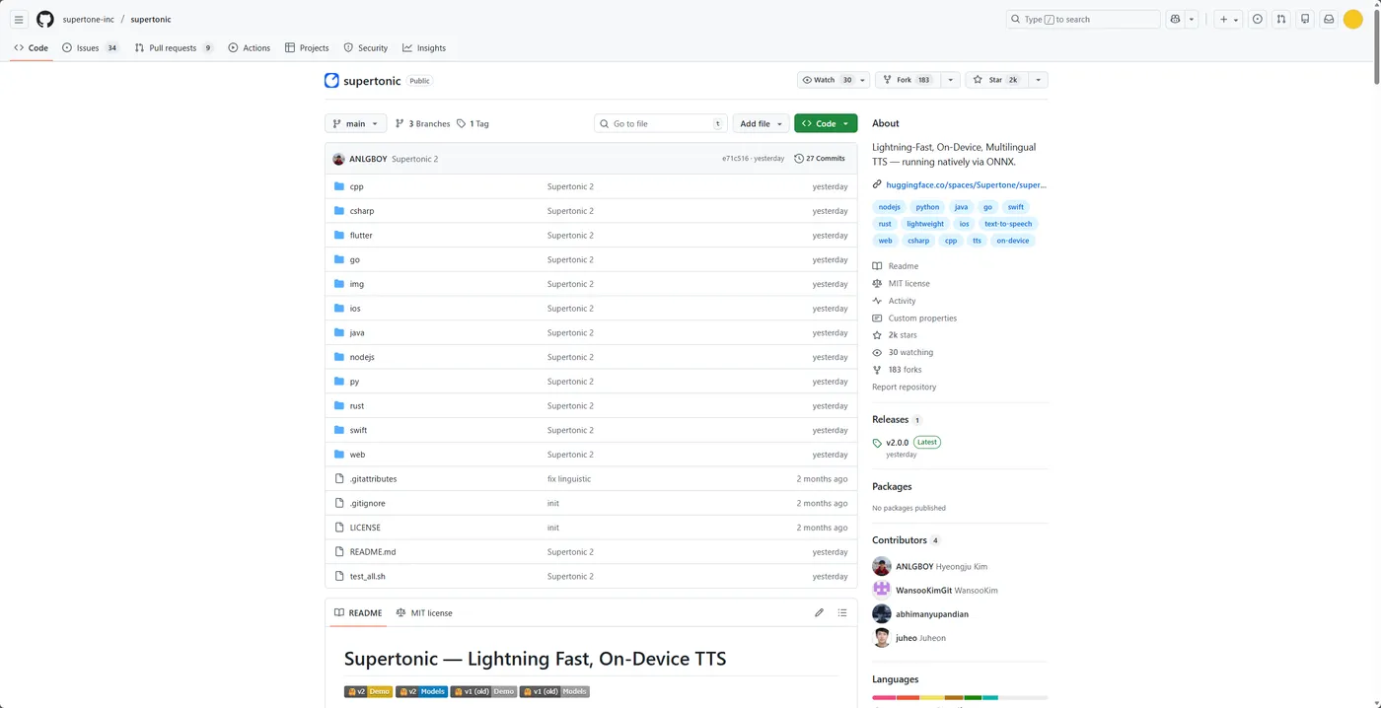The image size is (1381, 708).
Task: Switch to the Insights tab
Action: tap(424, 47)
